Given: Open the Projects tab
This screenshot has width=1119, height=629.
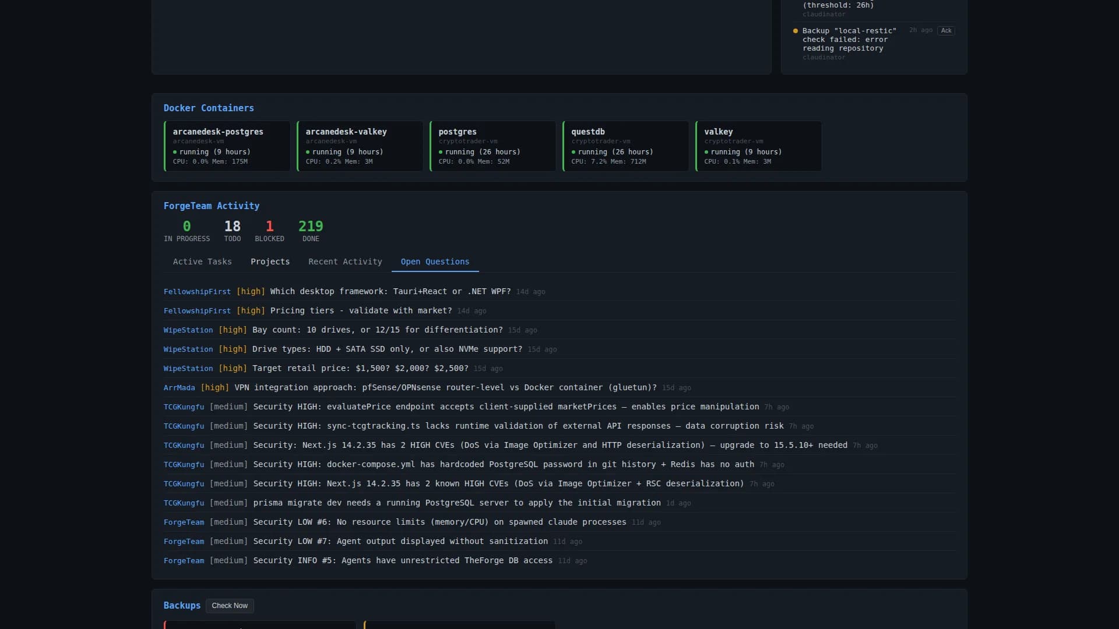Looking at the screenshot, I should 270,262.
